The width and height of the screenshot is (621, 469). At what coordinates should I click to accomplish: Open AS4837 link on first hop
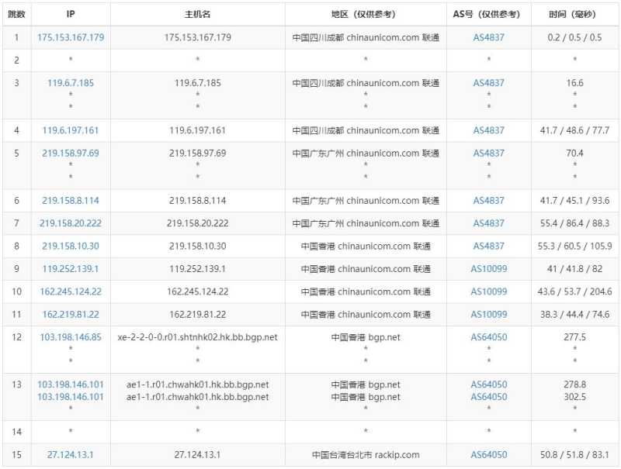coord(487,36)
